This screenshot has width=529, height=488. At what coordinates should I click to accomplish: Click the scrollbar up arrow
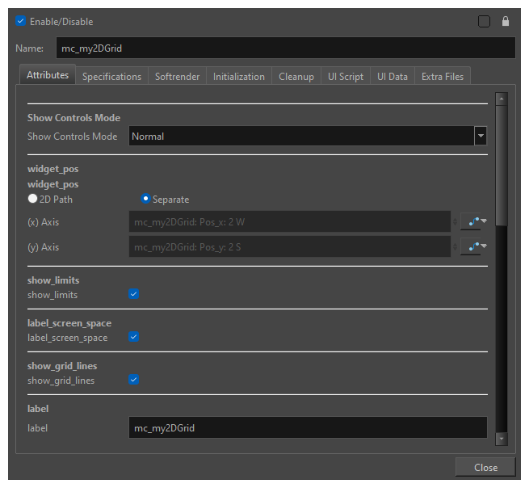502,99
